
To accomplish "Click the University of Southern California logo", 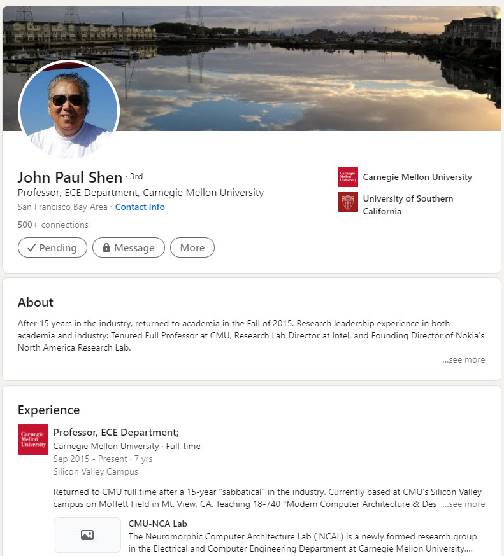I will pos(348,202).
